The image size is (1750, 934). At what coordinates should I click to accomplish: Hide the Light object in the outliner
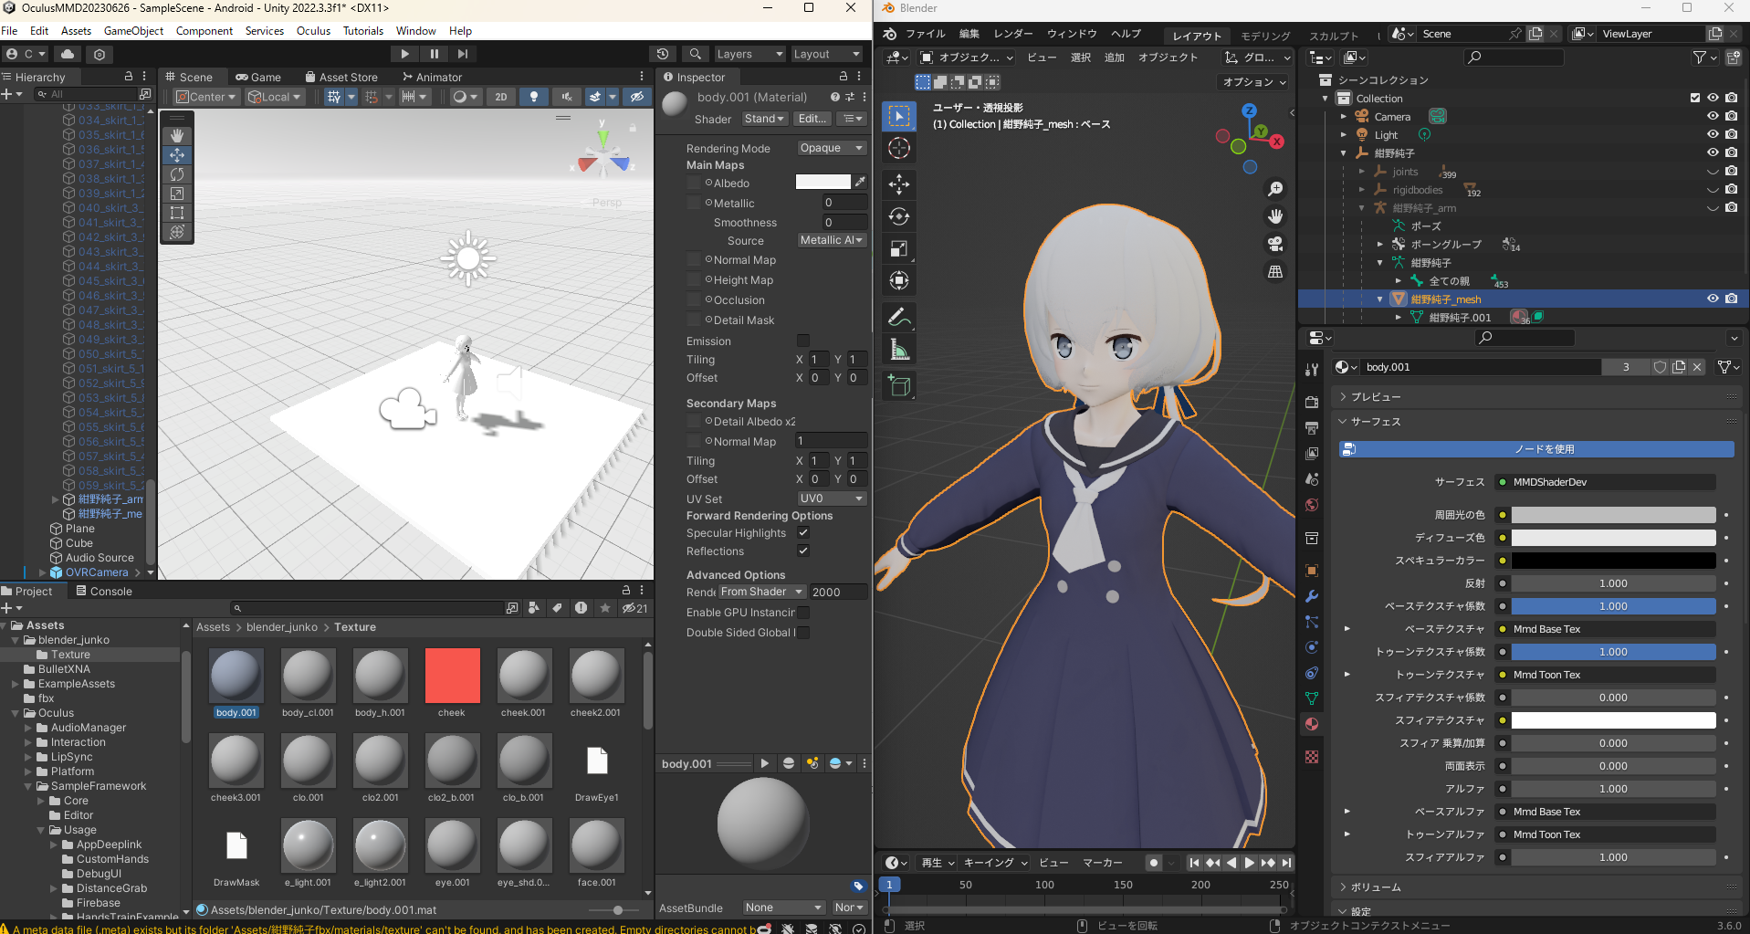point(1713,134)
